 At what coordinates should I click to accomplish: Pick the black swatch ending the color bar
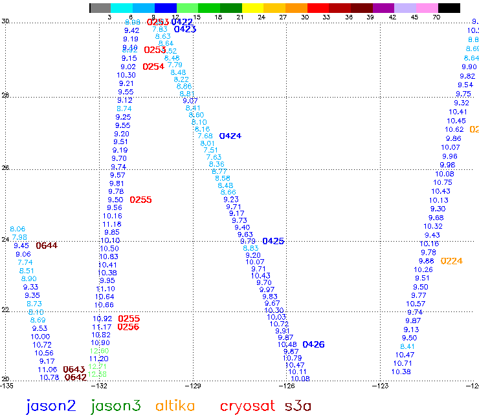pos(449,8)
